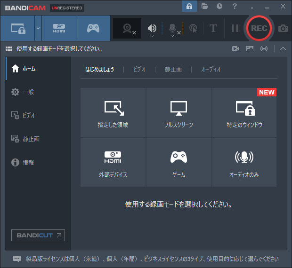Toggle speaker sound recording

pos(152,28)
